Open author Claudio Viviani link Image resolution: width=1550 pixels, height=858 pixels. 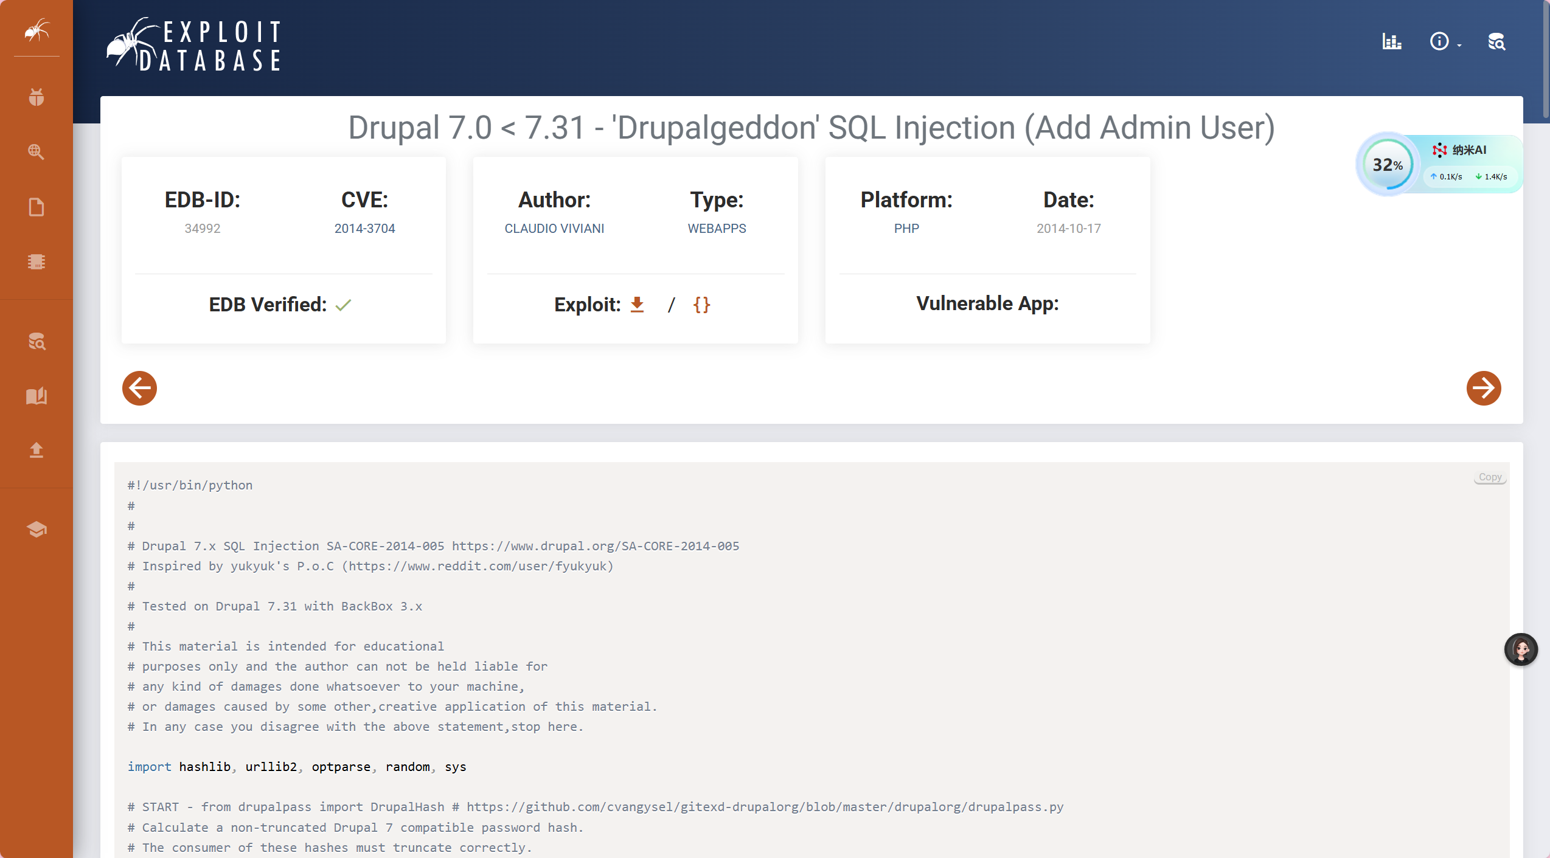point(554,229)
